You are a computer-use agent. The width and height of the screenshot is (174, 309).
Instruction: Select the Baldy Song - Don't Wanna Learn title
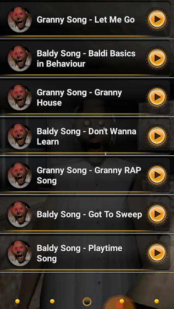[x=86, y=136]
